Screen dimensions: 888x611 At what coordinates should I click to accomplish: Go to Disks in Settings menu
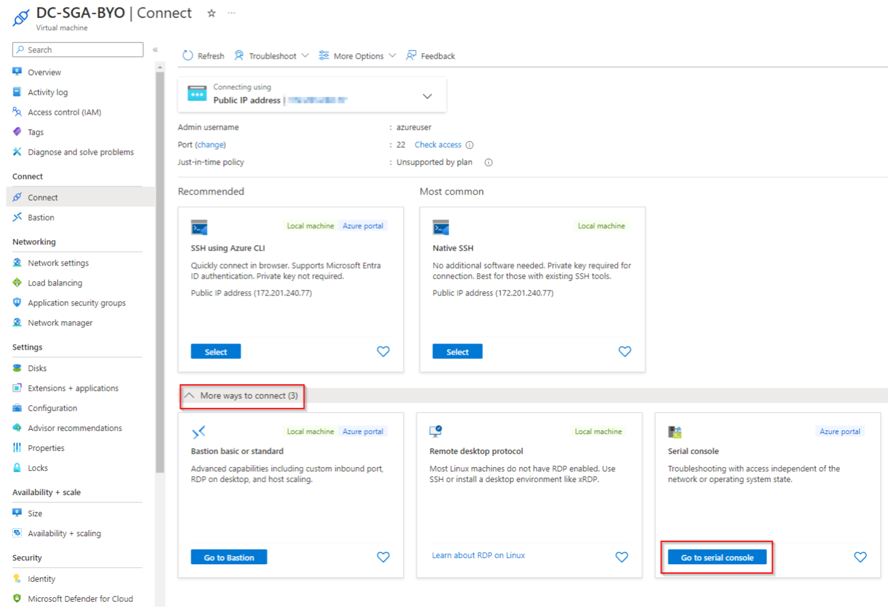coord(37,368)
